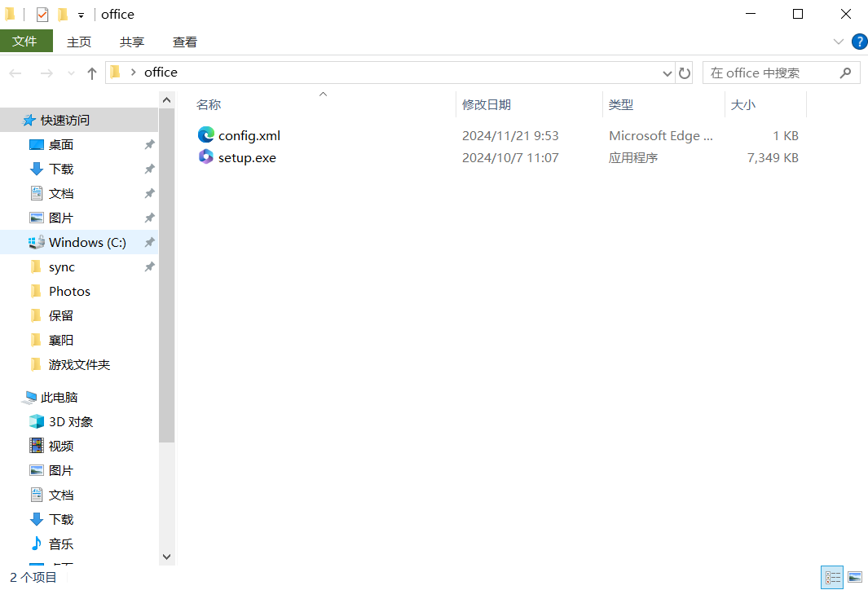The image size is (868, 590).
Task: Open 文档 under quick access
Action: 61,193
